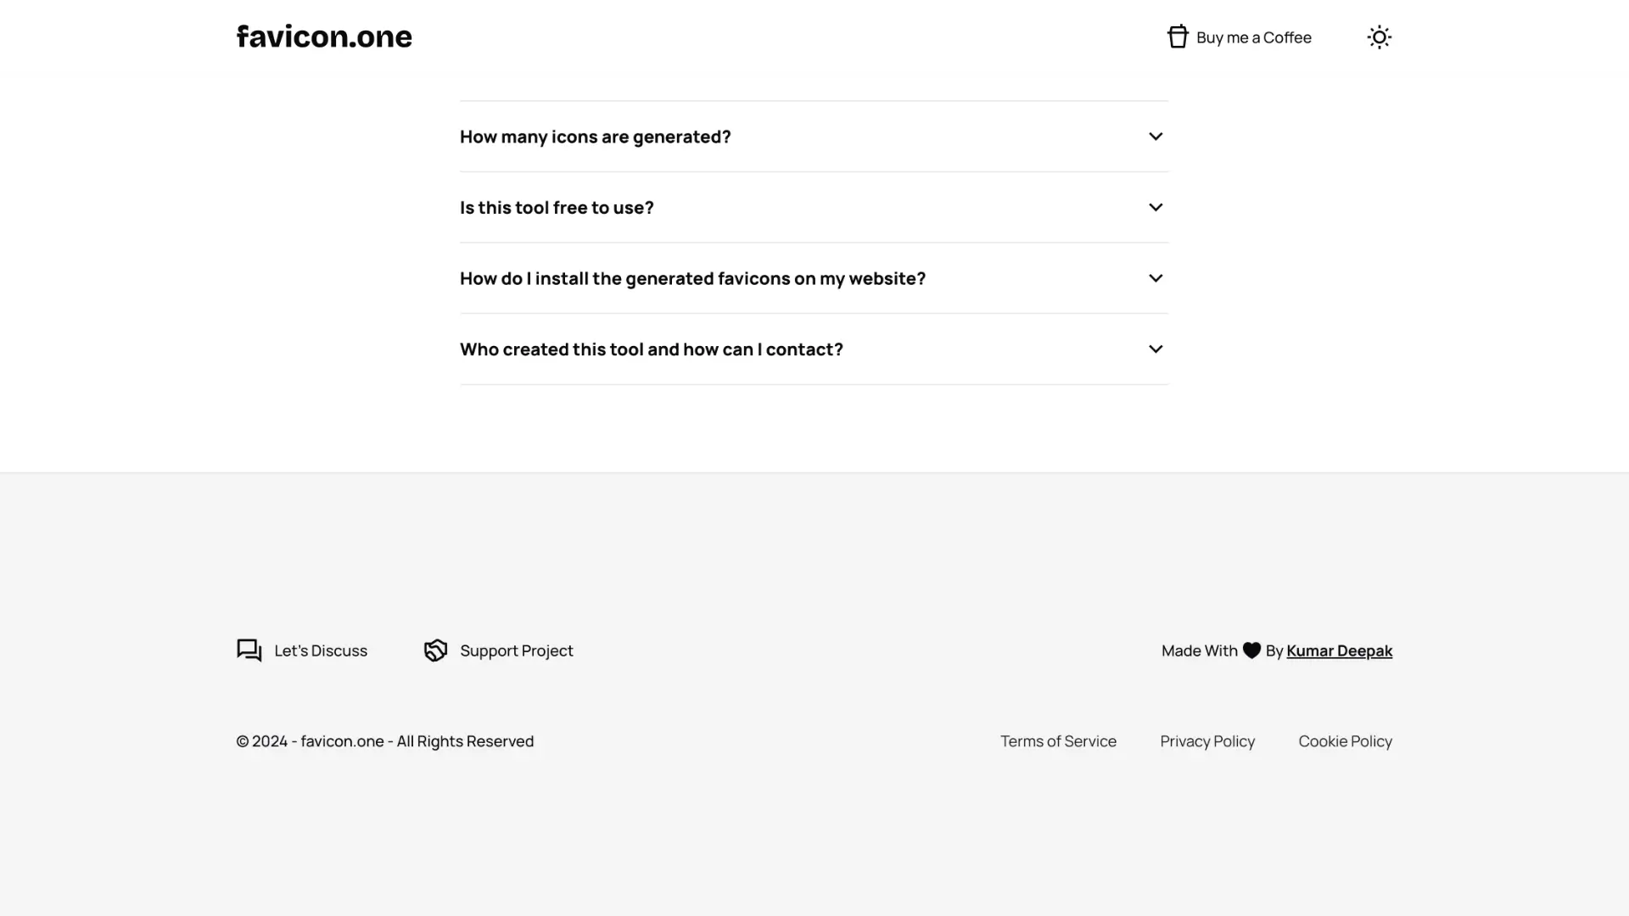Click the "Support Project" footer text
Viewport: 1629px width, 916px height.
517,651
